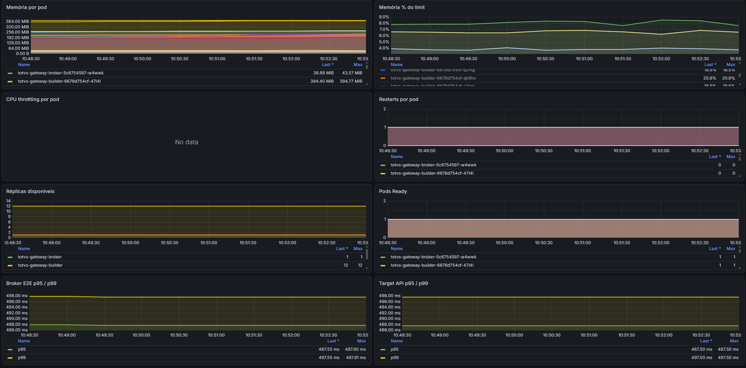Open the 'CPU throttling por pod' panel title
746x368 pixels.
(x=32, y=99)
